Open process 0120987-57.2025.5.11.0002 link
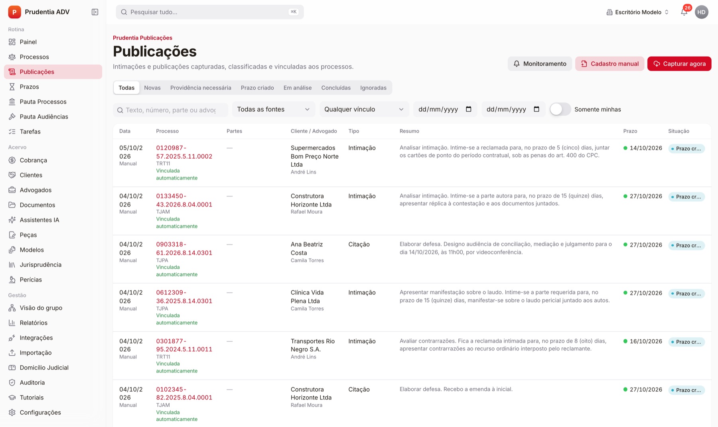Image resolution: width=718 pixels, height=427 pixels. pos(184,152)
